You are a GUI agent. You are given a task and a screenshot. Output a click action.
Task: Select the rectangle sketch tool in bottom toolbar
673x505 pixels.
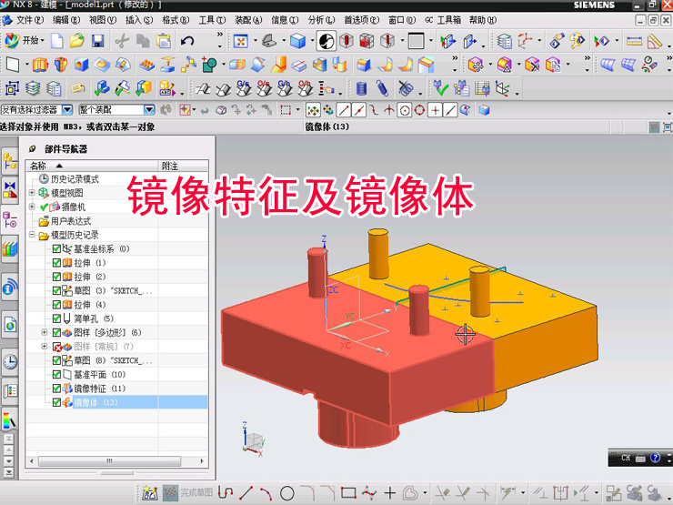point(347,494)
